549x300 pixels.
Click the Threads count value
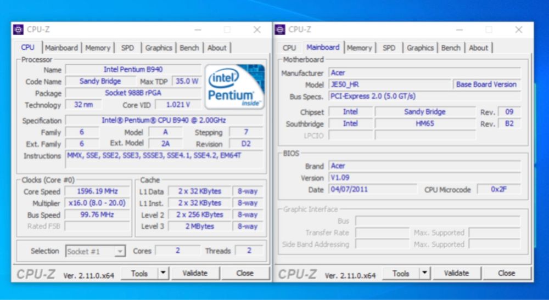(249, 251)
